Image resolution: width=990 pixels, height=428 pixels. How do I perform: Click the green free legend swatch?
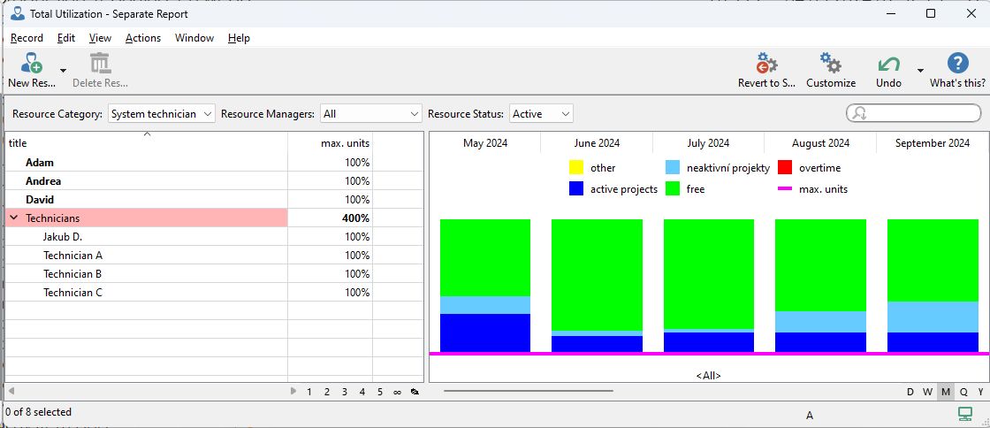click(x=673, y=189)
